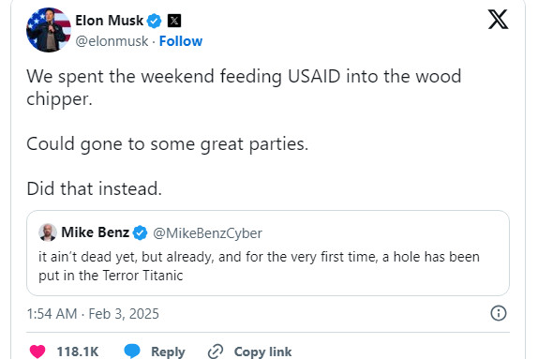Open the @MikeBenzCyber handle

point(207,233)
